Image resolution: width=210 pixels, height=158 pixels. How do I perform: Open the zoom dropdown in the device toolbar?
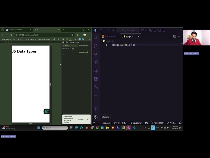tap(27, 39)
